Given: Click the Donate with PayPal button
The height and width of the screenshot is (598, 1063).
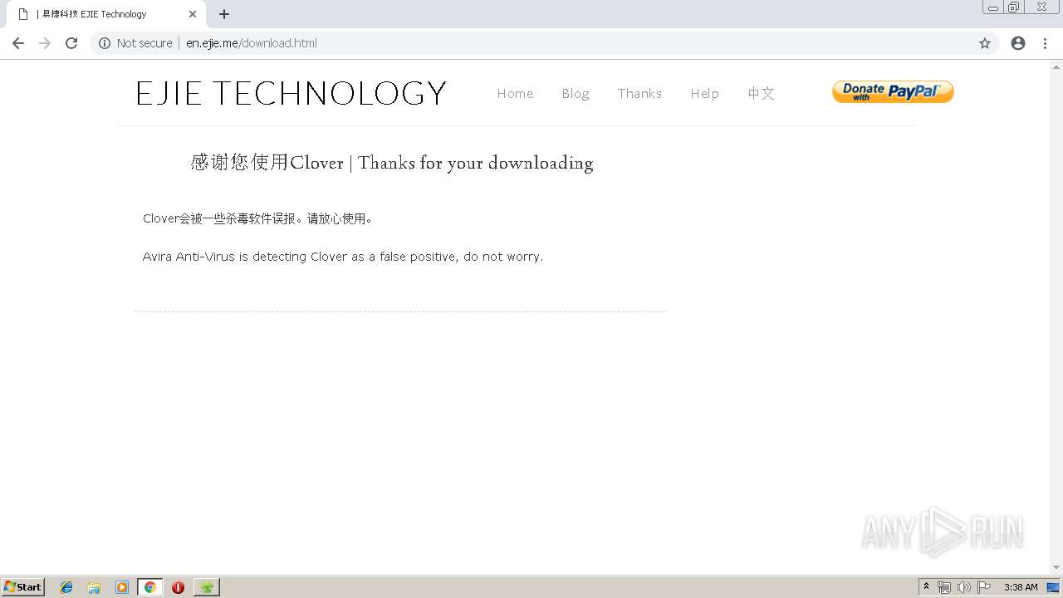Looking at the screenshot, I should [x=893, y=91].
